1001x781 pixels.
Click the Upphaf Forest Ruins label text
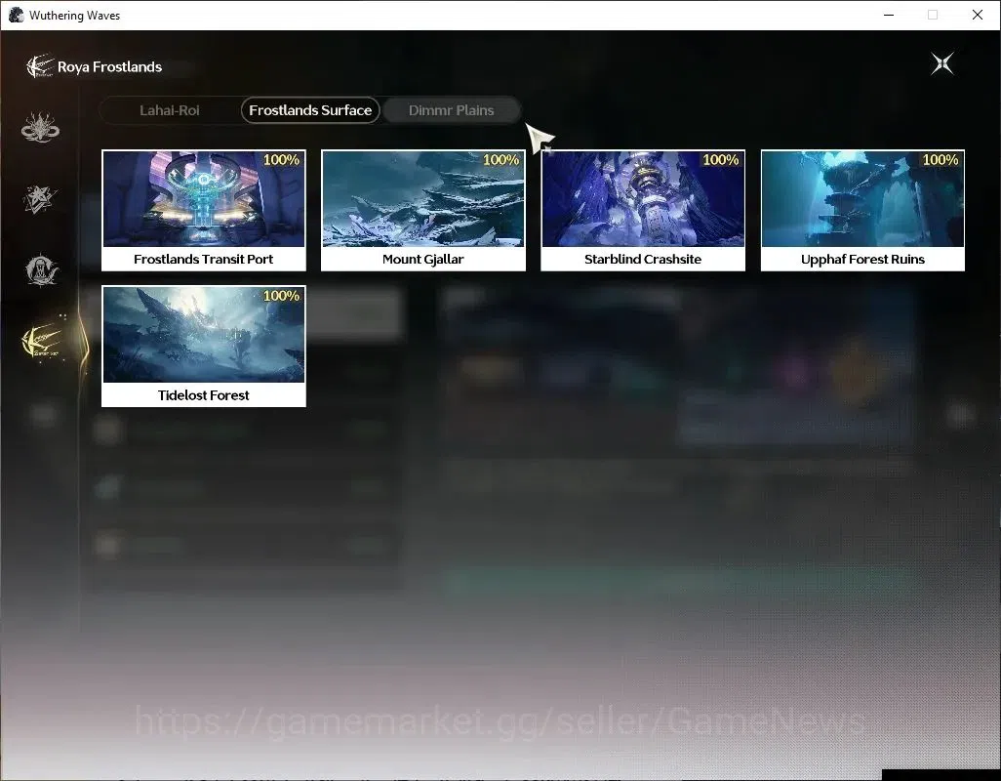[x=862, y=260]
